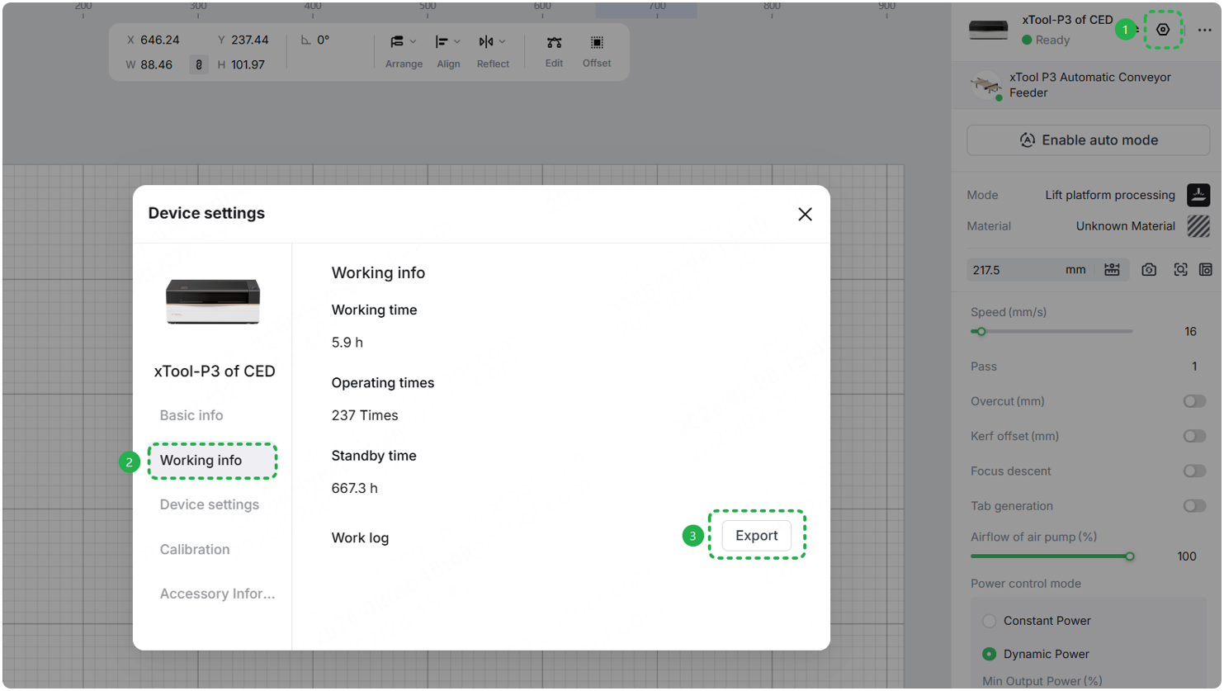The width and height of the screenshot is (1224, 691).
Task: Click the scan focus frame icon
Action: click(x=1181, y=270)
